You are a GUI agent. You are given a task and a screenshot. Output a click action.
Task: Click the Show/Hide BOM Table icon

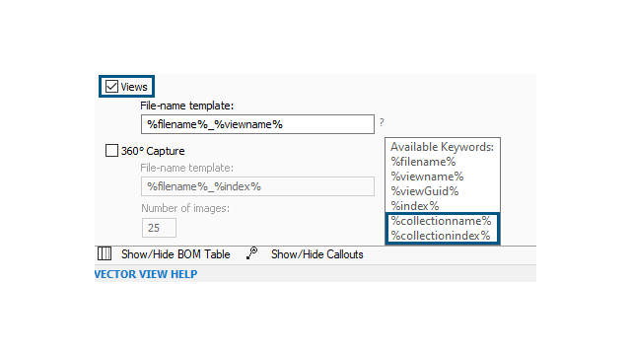tap(105, 253)
